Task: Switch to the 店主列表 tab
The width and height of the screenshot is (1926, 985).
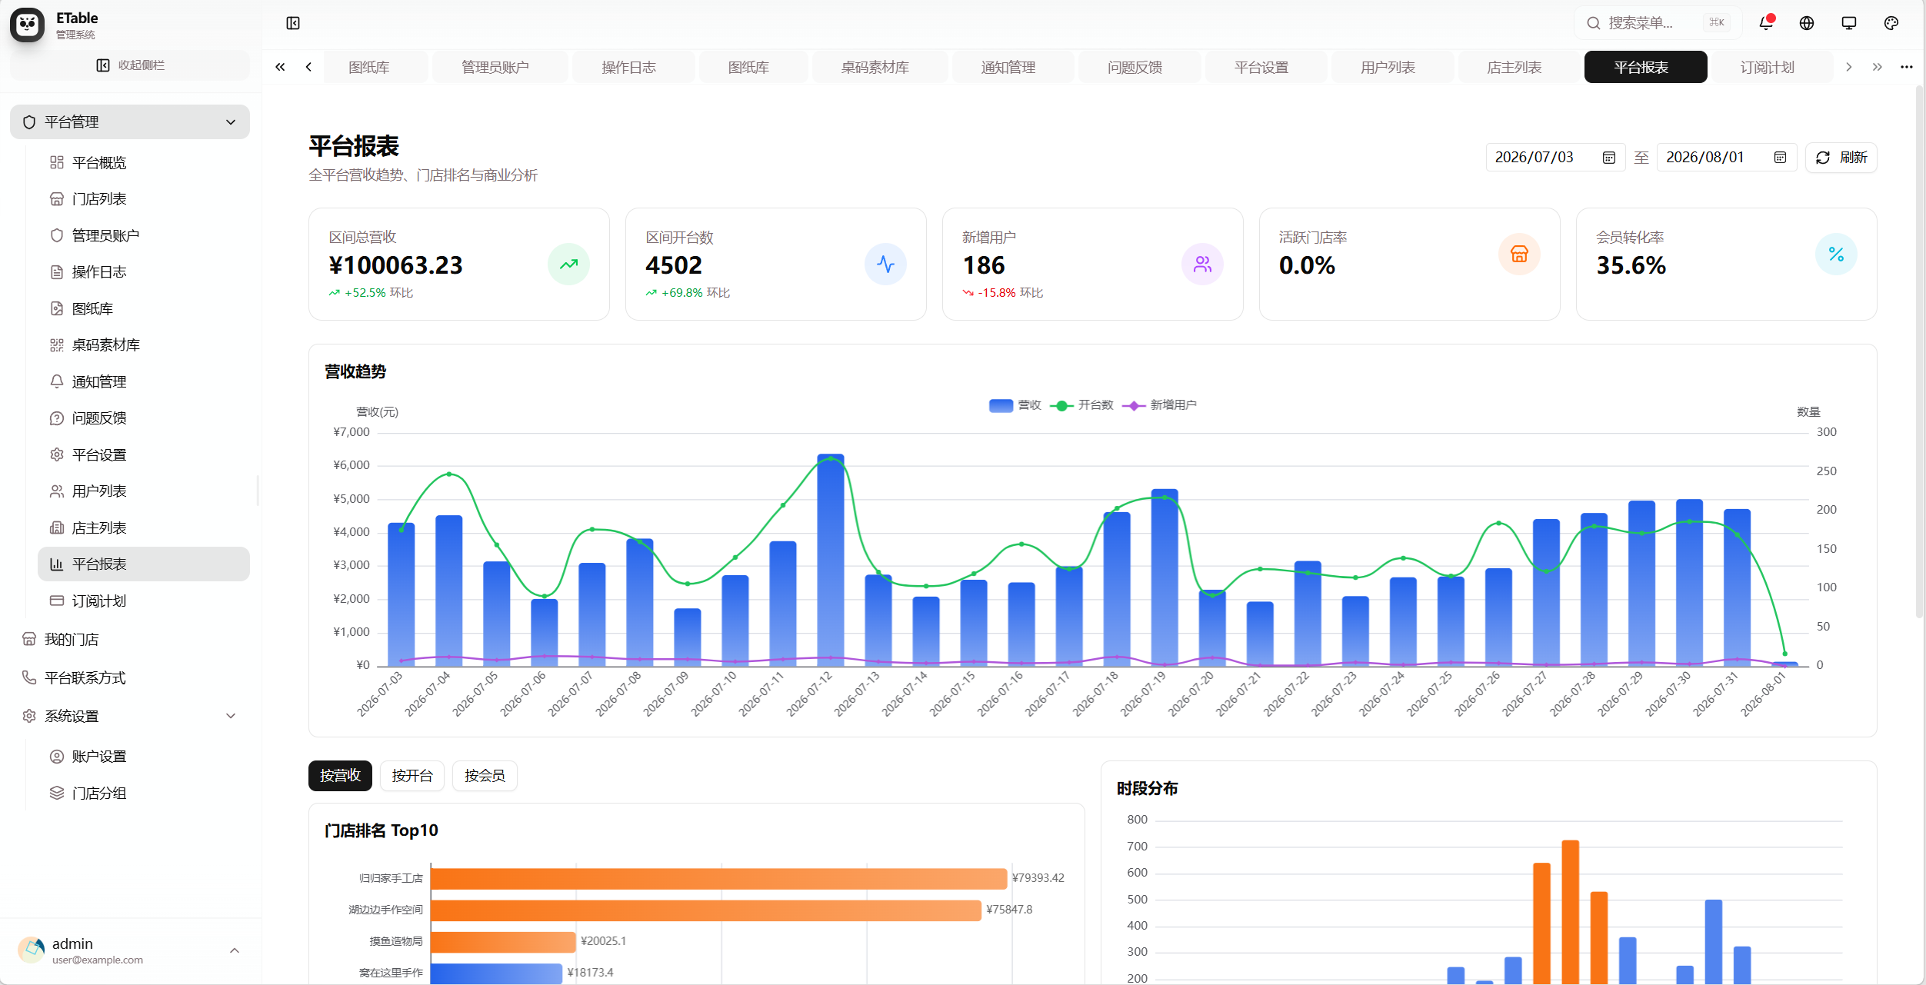Action: [x=1519, y=67]
